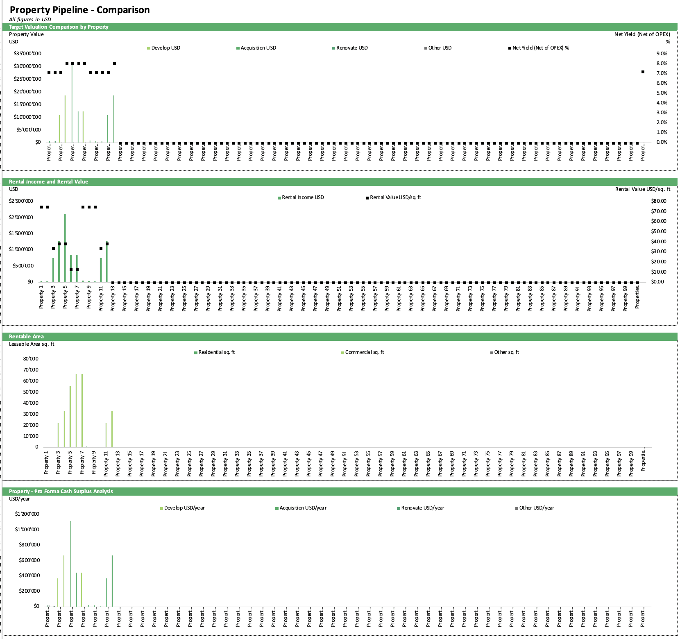Select the "USD/year" axis title
This screenshot has width=680, height=639.
(19, 499)
